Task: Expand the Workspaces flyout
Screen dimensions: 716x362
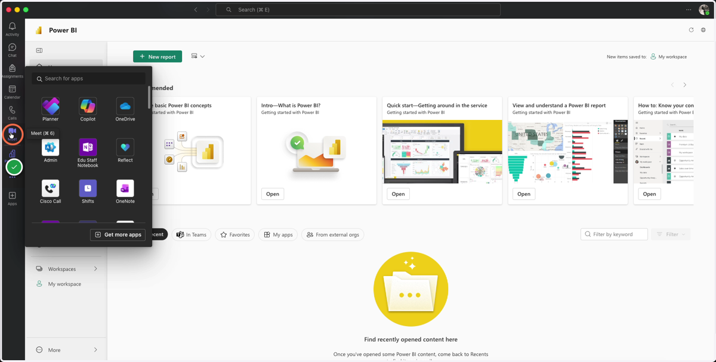Action: (x=95, y=269)
